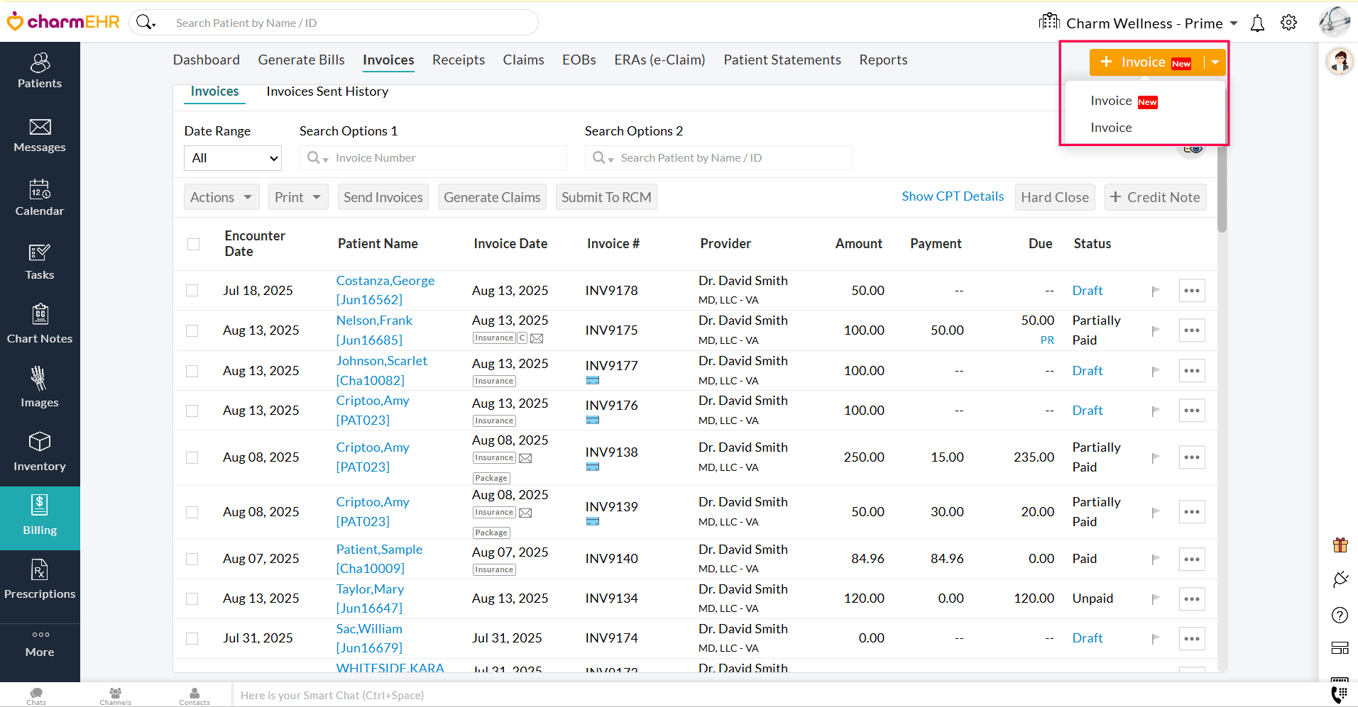Click the notifications bell icon
The width and height of the screenshot is (1358, 707).
click(x=1256, y=23)
